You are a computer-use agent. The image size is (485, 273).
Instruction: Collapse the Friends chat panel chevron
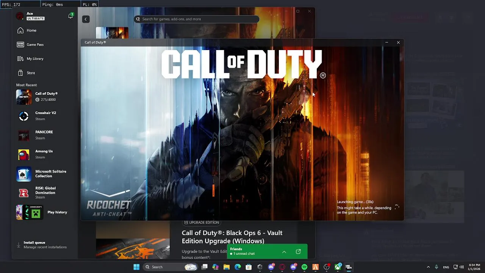(x=284, y=252)
